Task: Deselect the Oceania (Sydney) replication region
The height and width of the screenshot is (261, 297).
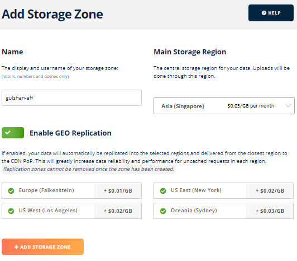Action: pyautogui.click(x=223, y=211)
